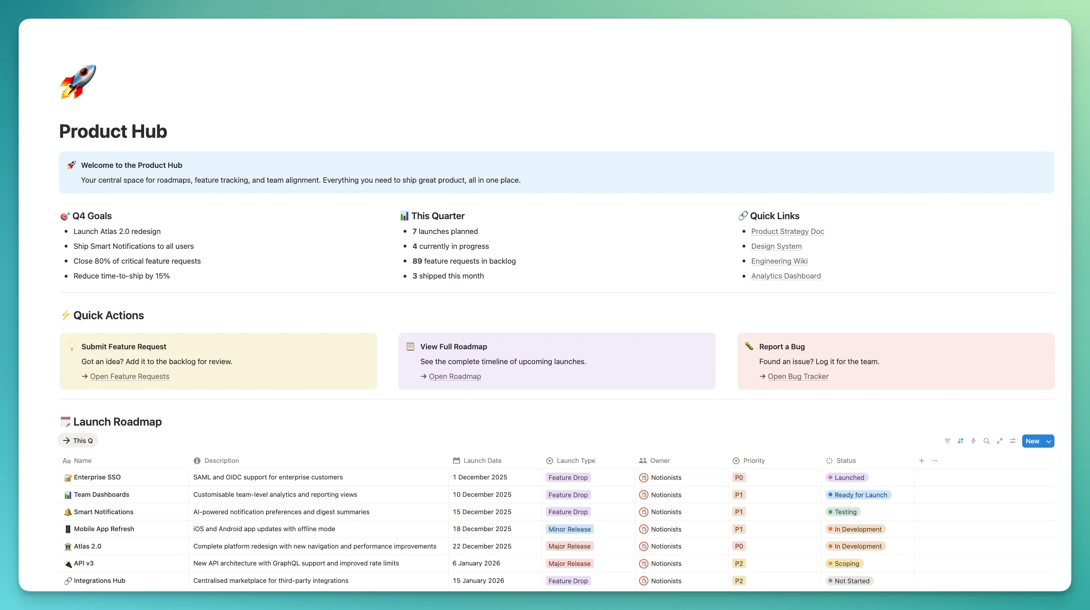
Task: Open view settings using the sliders icon
Action: tap(1012, 441)
